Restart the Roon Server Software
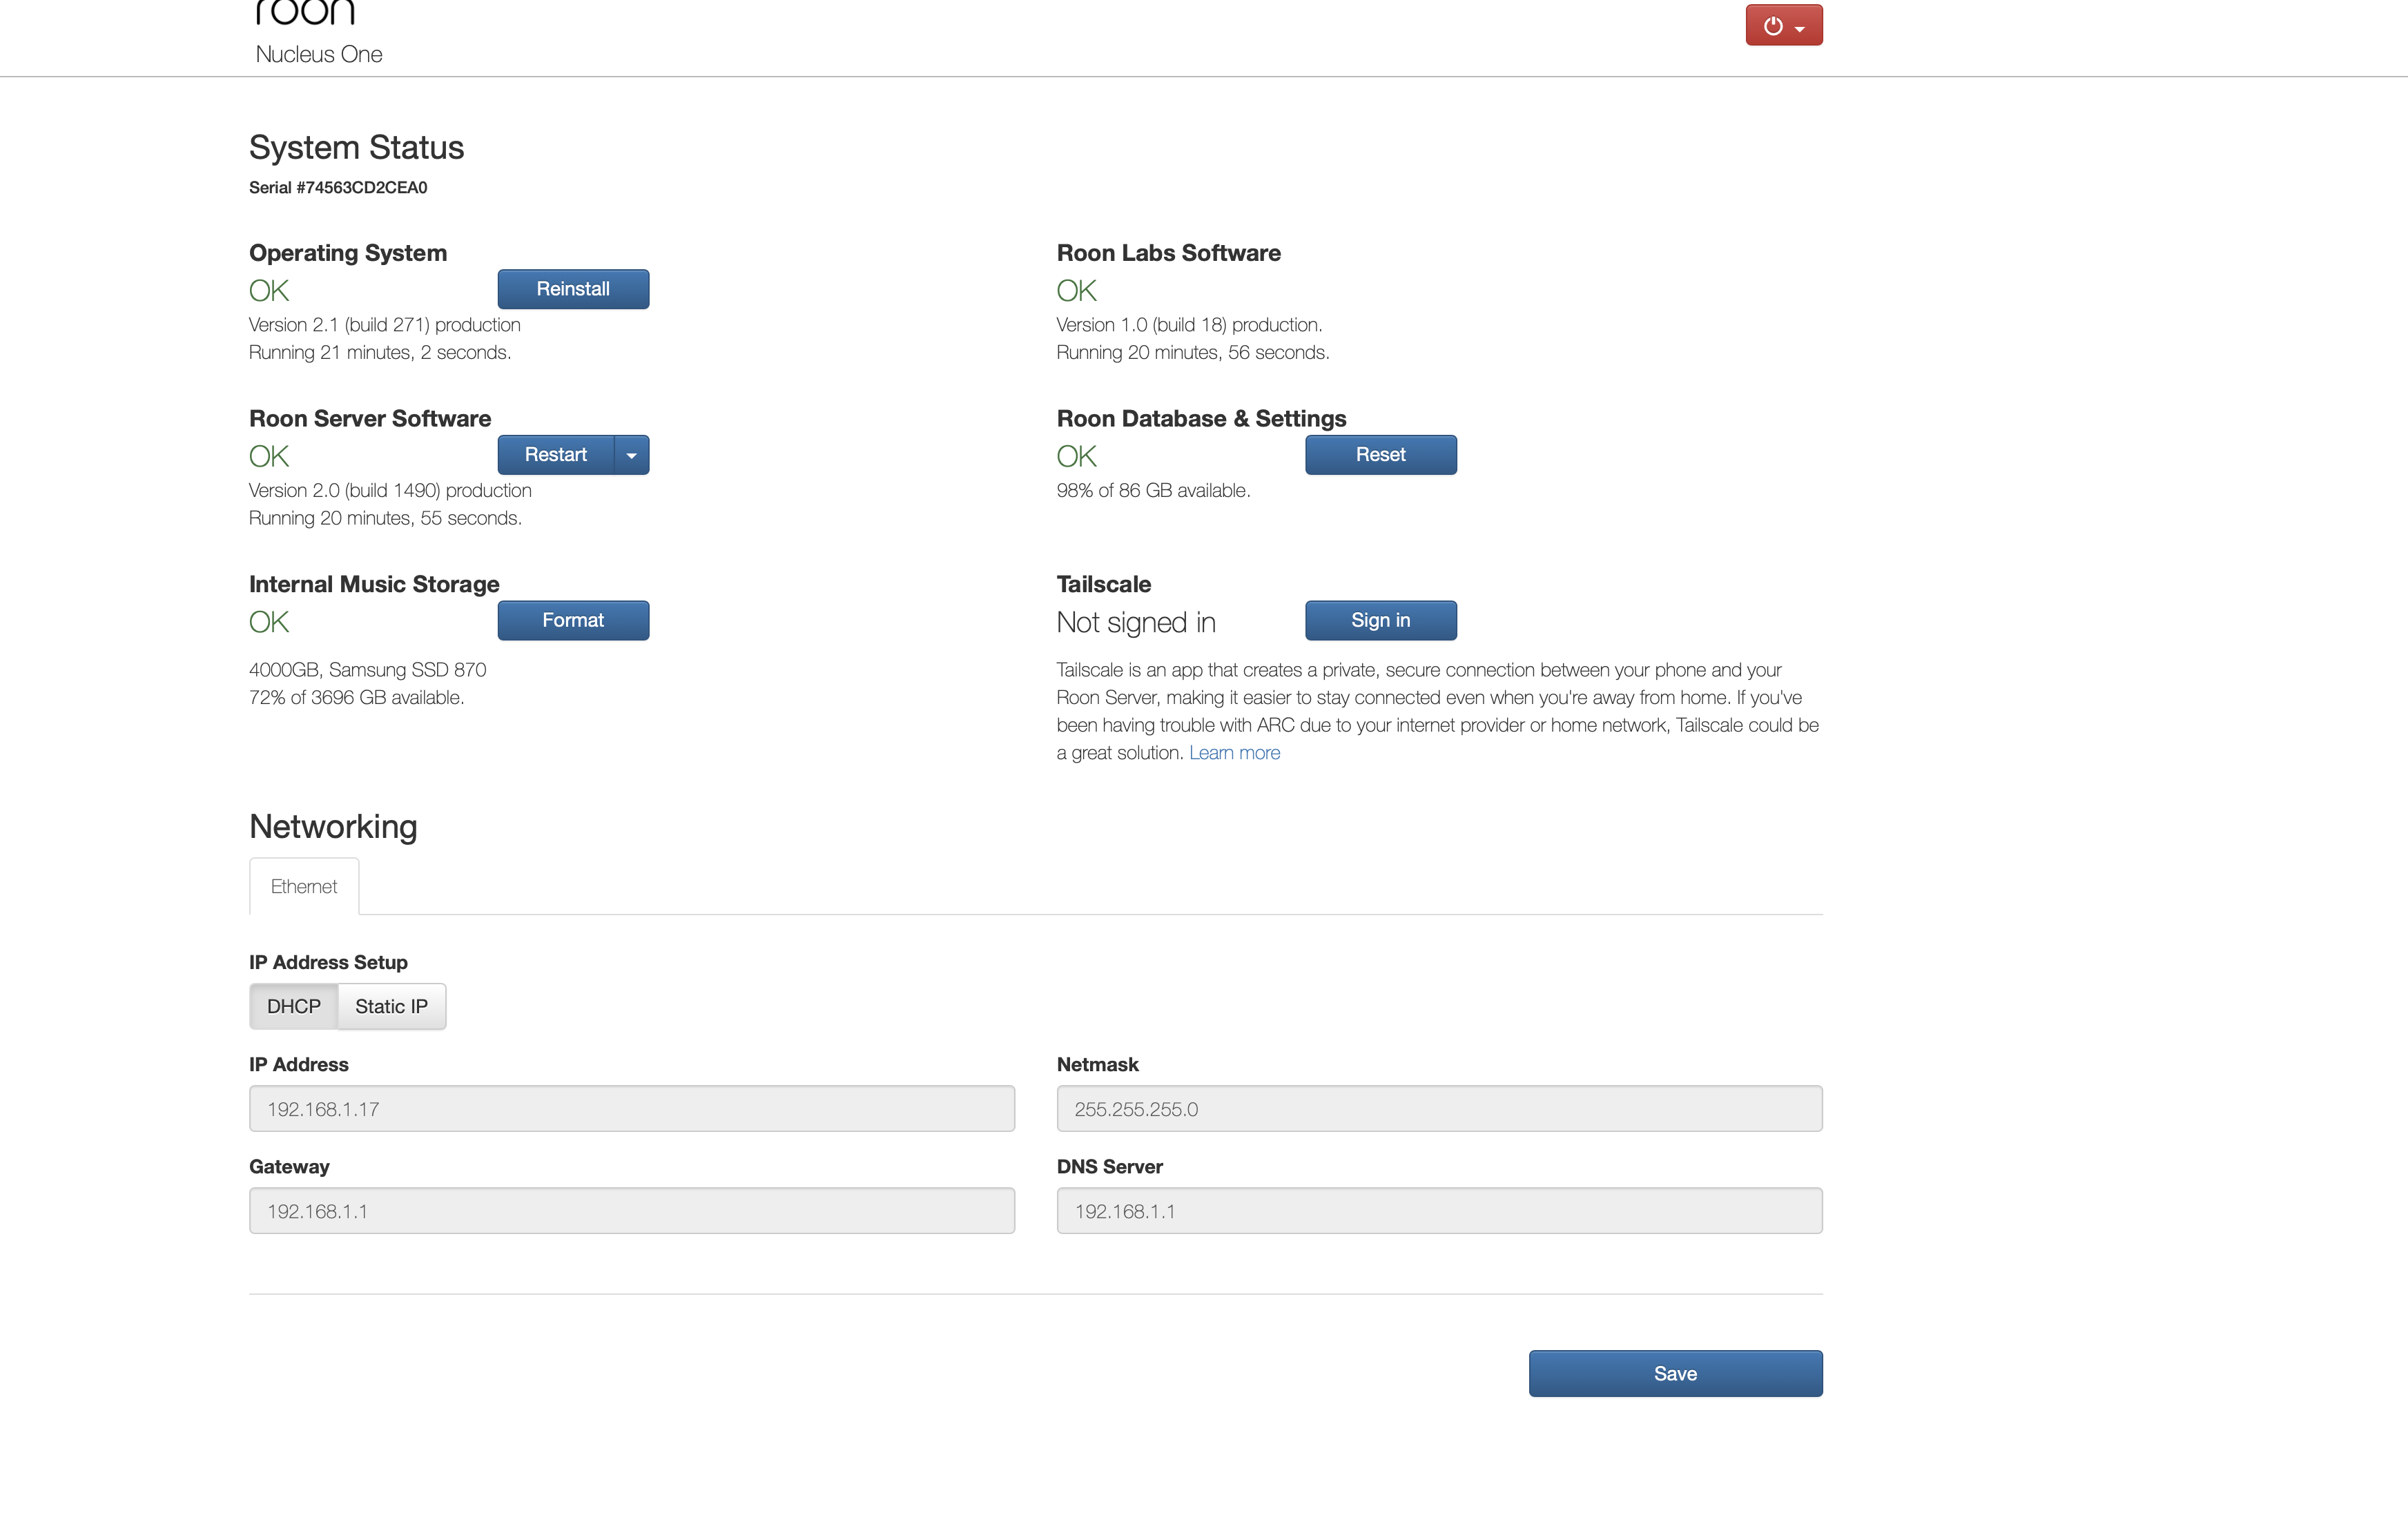2408x1524 pixels. pyautogui.click(x=556, y=455)
